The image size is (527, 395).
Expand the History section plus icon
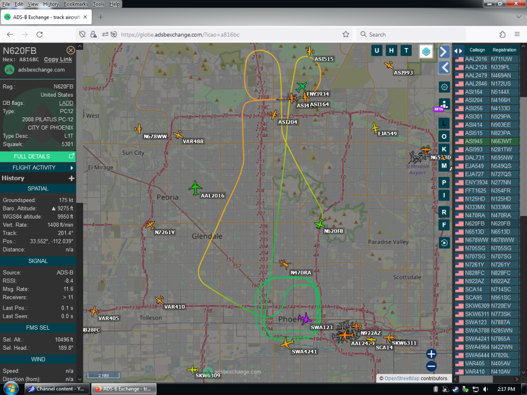[x=71, y=178]
